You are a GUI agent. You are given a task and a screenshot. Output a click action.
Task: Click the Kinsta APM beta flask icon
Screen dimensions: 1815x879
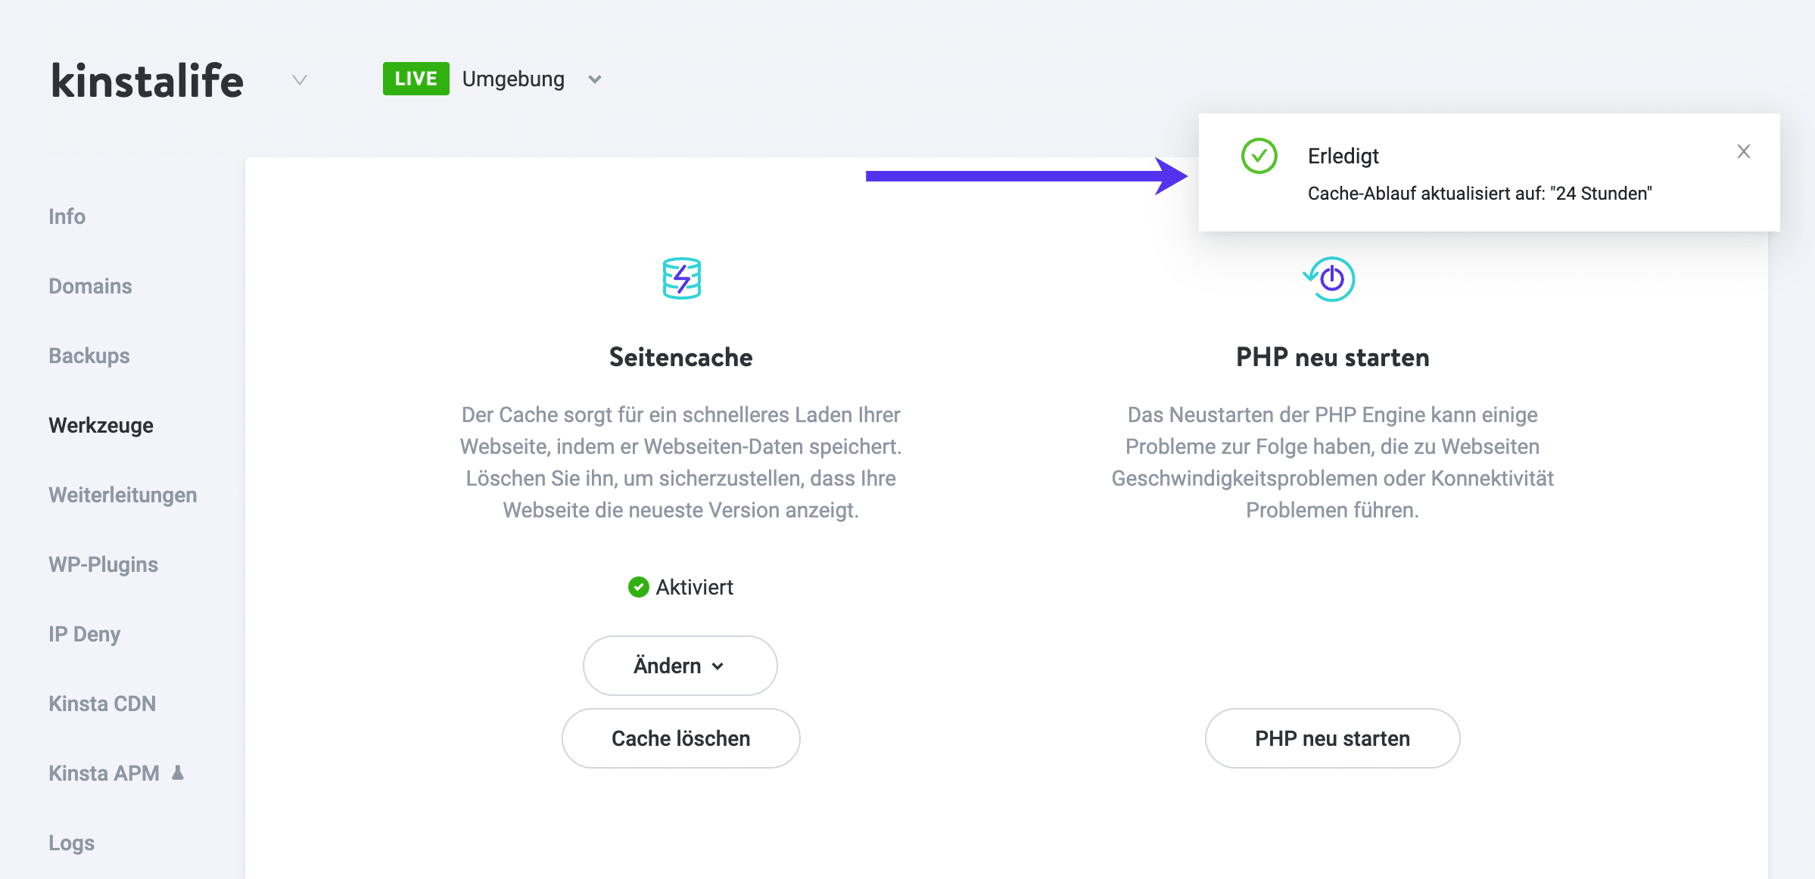(178, 772)
